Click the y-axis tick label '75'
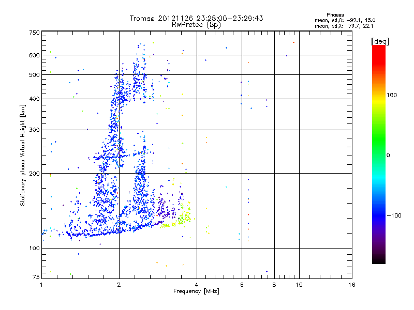The height and width of the screenshot is (310, 414). pyautogui.click(x=36, y=277)
